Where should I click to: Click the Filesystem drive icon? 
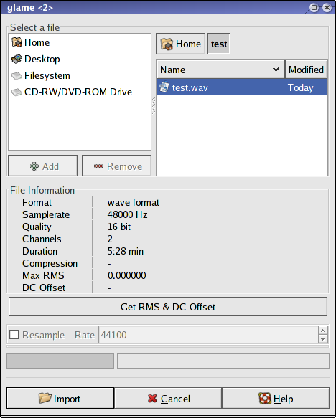click(x=17, y=76)
